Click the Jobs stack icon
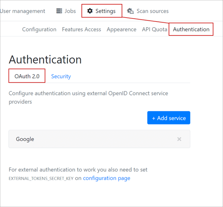Viewport: 223px width, 207px height. coord(59,11)
